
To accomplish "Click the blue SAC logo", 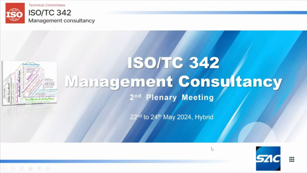I will point(268,159).
